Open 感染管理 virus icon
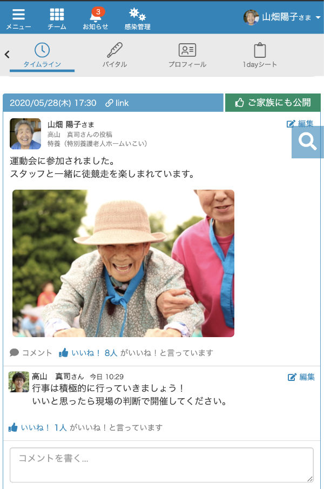This screenshot has width=324, height=489. (137, 19)
